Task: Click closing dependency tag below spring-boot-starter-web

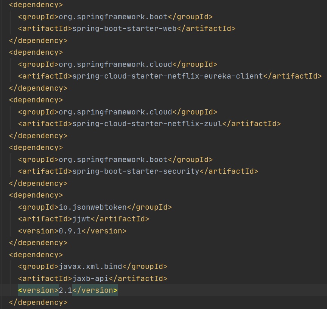Action: pyautogui.click(x=38, y=40)
